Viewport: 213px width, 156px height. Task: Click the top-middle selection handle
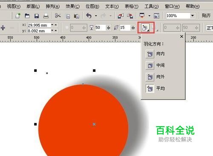pos(94,71)
